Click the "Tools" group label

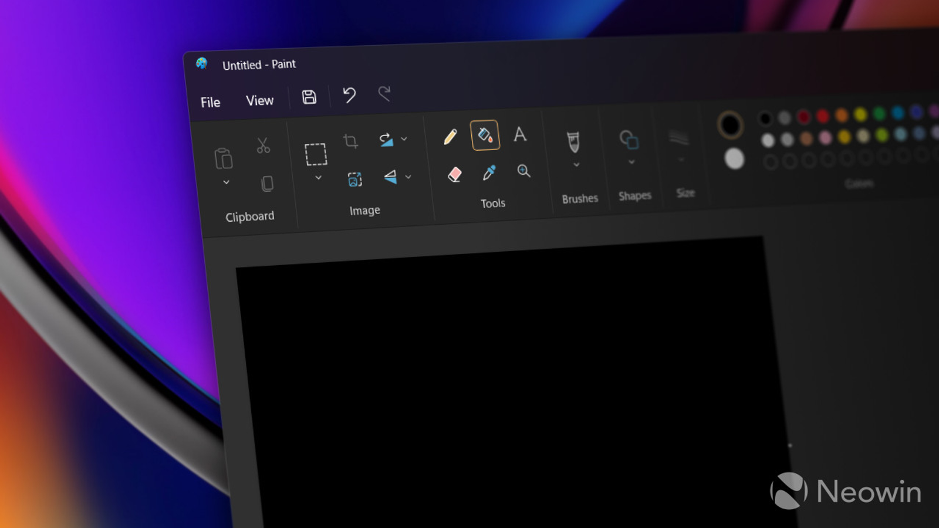pos(493,203)
